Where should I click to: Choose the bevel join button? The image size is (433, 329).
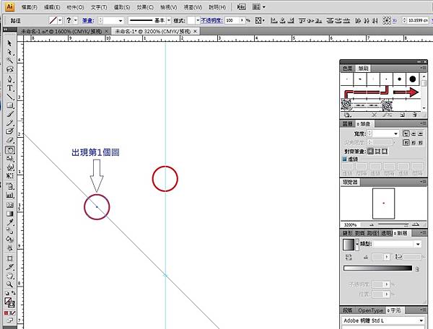click(420, 142)
